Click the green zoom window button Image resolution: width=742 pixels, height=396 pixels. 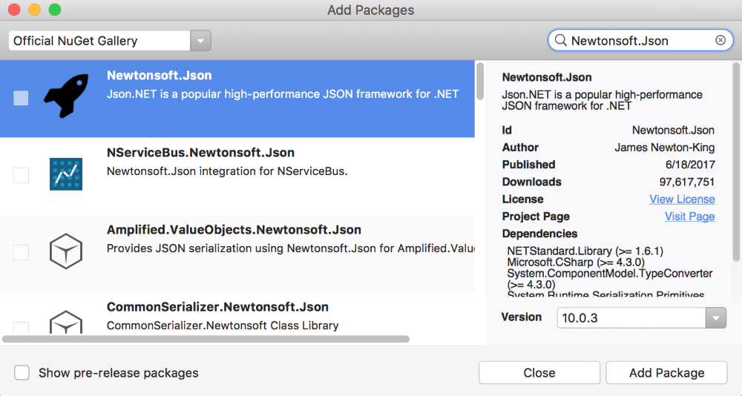(x=55, y=10)
